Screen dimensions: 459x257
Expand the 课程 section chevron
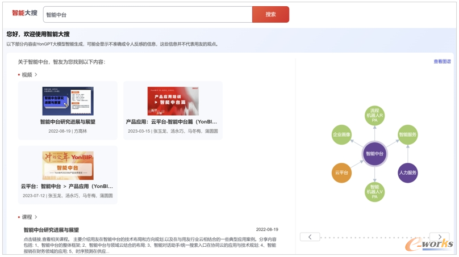36,217
